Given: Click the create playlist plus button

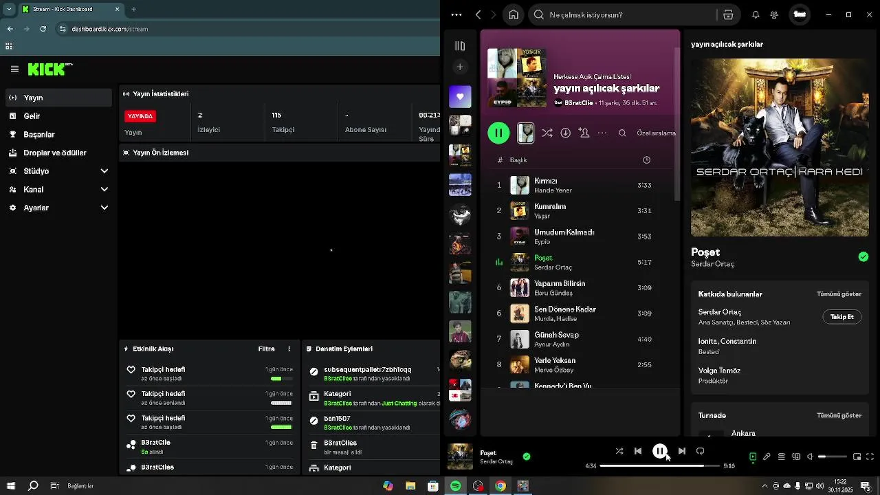Looking at the screenshot, I should (x=460, y=67).
